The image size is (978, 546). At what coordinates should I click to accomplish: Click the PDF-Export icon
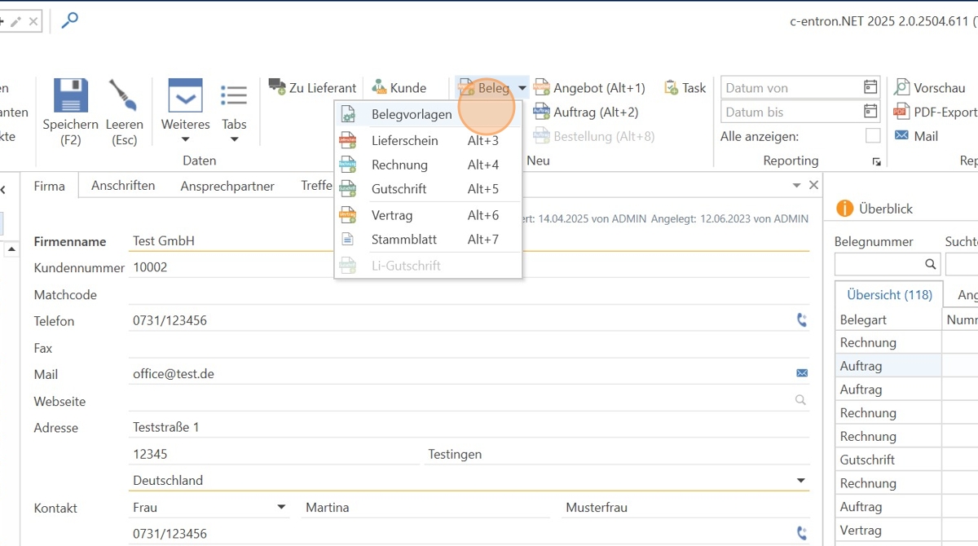point(901,112)
